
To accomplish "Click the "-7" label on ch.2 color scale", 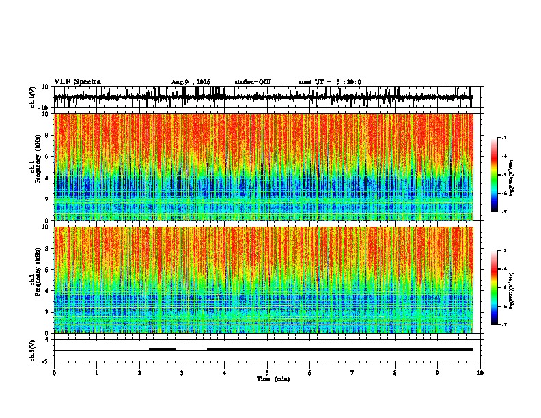I will pyautogui.click(x=504, y=324).
